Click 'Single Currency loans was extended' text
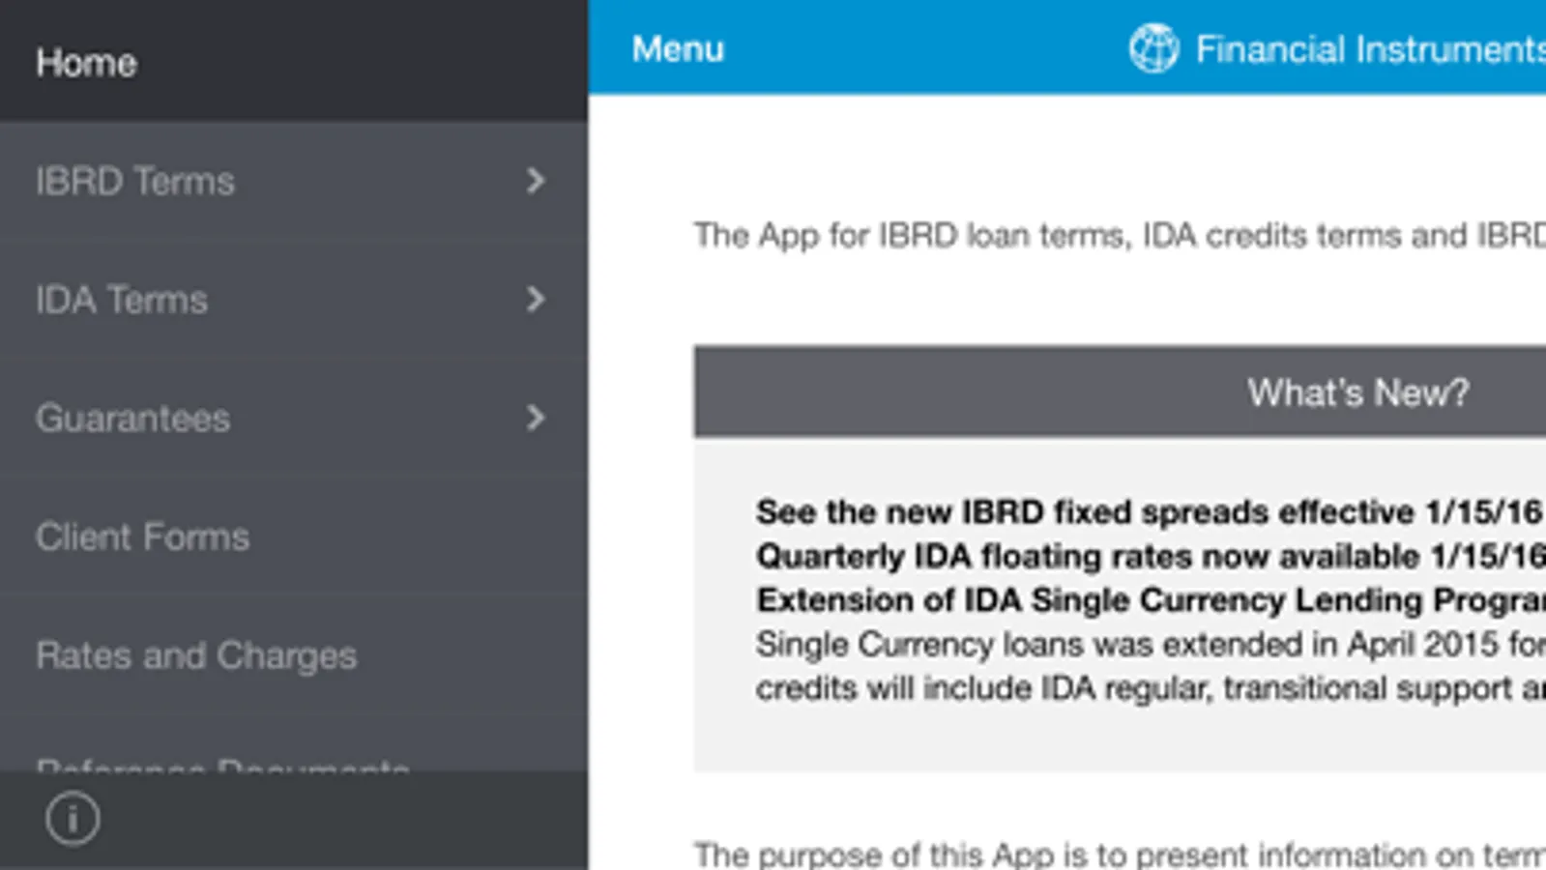Screen dimensions: 1546x870 point(1151,644)
